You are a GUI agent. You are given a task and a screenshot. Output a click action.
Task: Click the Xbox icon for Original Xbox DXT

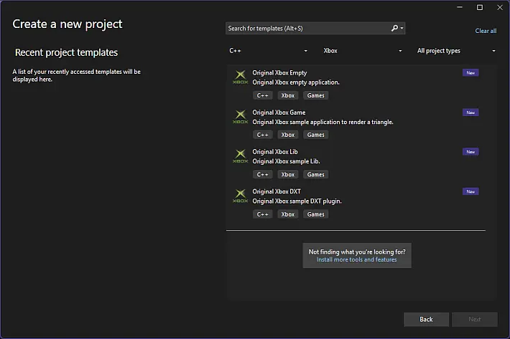click(241, 196)
